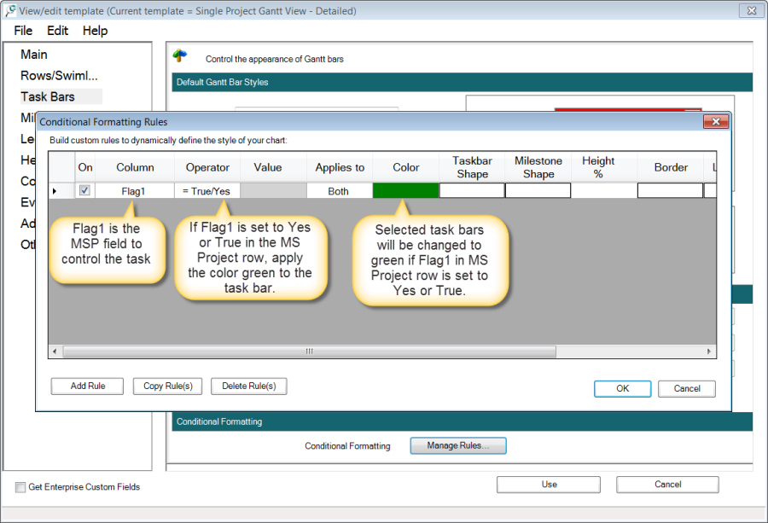Viewport: 768px width, 523px height.
Task: Click the Height % column header
Action: coord(604,167)
